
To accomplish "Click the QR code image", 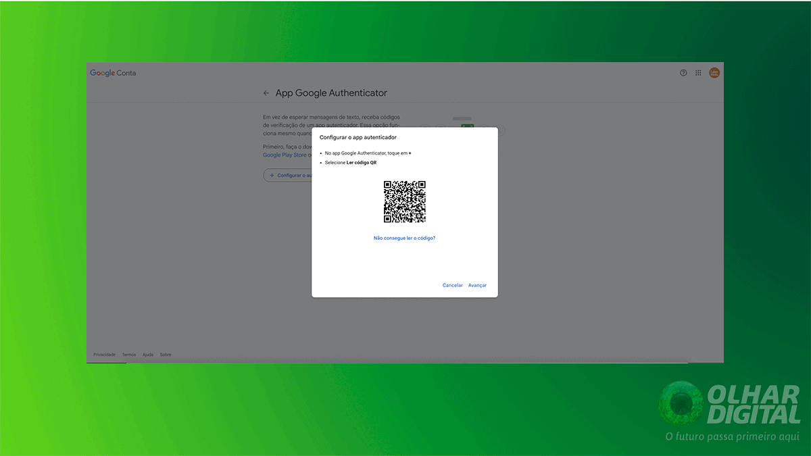I will 405,202.
